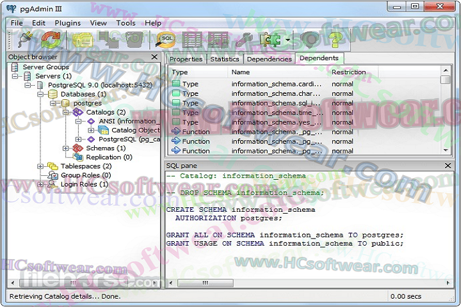Sort by the Type column header

pos(198,72)
